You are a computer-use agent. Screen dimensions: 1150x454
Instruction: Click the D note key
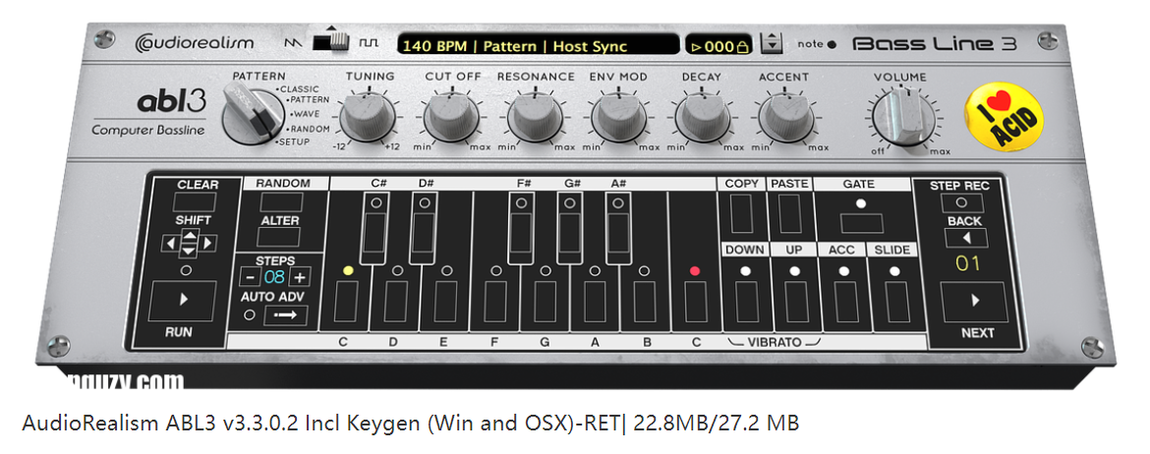(396, 301)
